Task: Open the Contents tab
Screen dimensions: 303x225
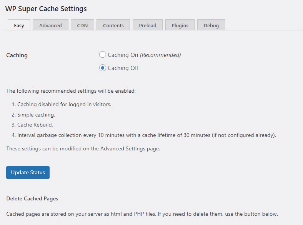Action: click(113, 25)
